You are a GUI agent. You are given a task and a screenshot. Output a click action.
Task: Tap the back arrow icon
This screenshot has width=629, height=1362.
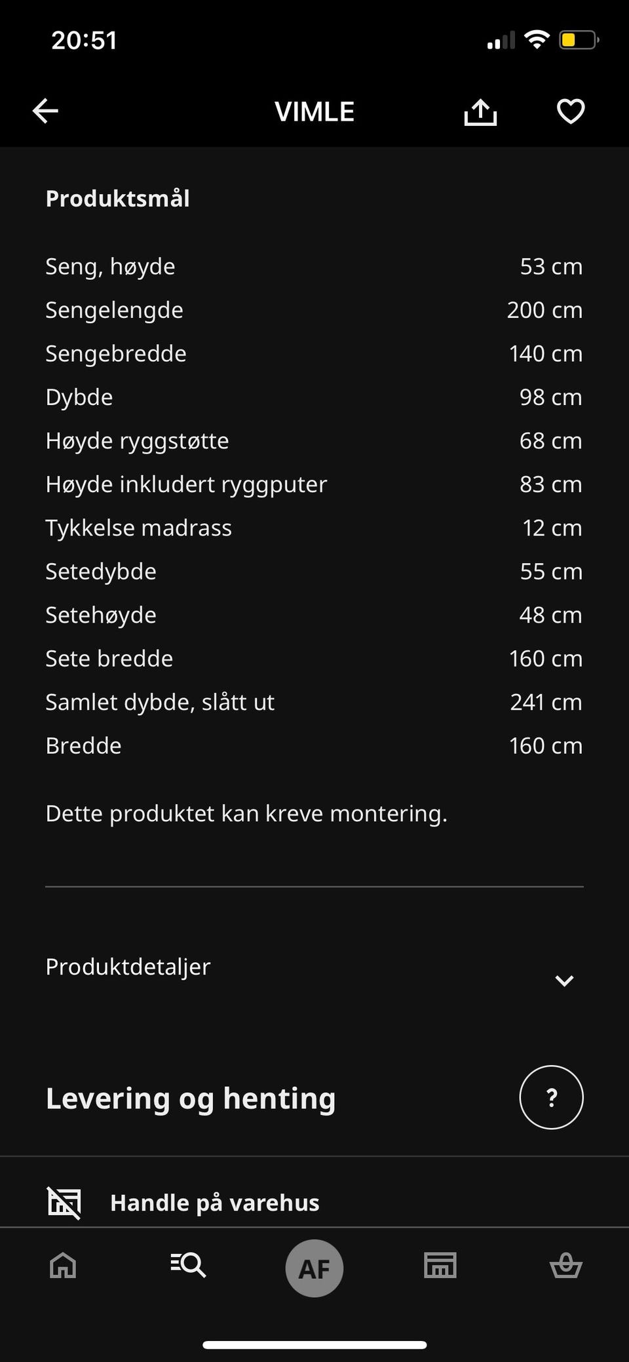tap(45, 111)
